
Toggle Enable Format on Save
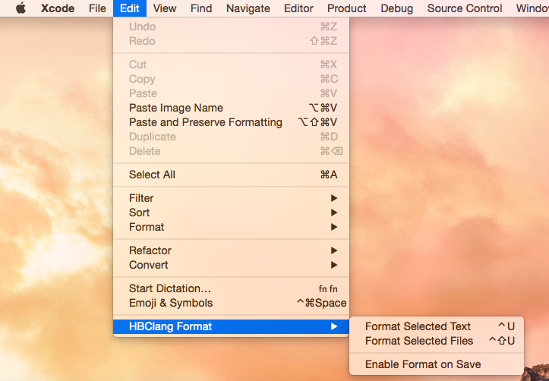[x=437, y=364]
